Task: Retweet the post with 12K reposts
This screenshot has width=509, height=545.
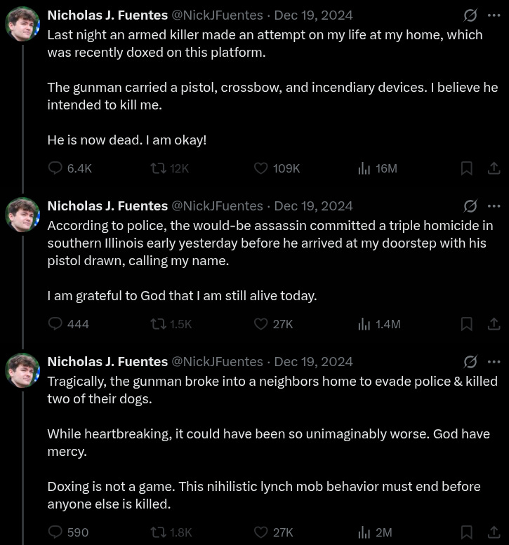Action: [159, 168]
